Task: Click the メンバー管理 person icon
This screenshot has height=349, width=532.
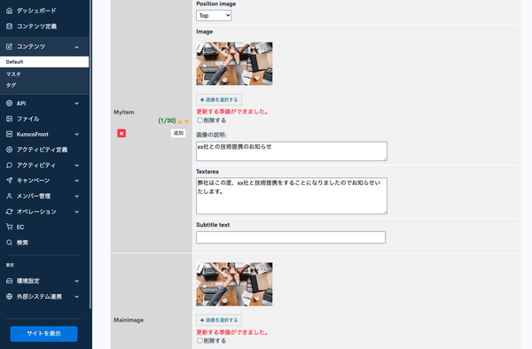Action: click(10, 196)
